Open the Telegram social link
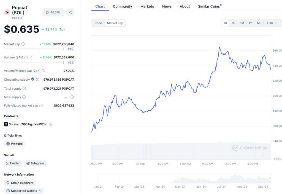The width and height of the screenshot is (282, 194). (x=35, y=163)
